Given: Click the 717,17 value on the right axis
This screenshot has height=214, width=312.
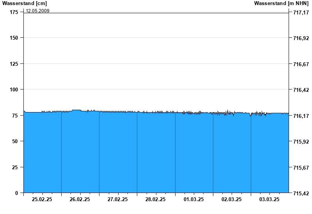Looking at the screenshot, I should coord(300,13).
